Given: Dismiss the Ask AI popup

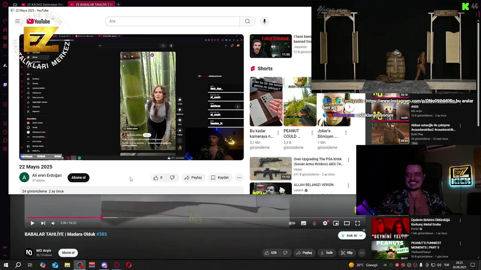Looking at the screenshot, I should (364, 230).
